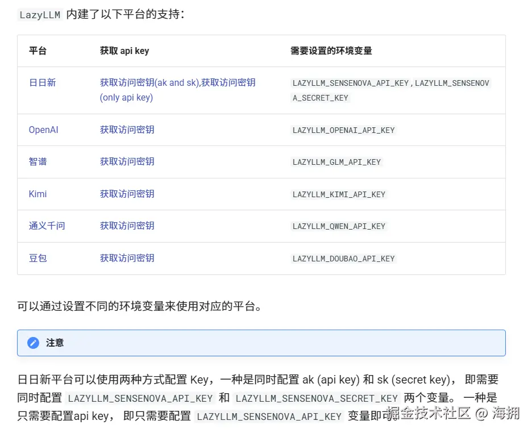Select LAZYLLM_GLM_API_KEY code text
The height and width of the screenshot is (433, 532).
click(x=336, y=162)
